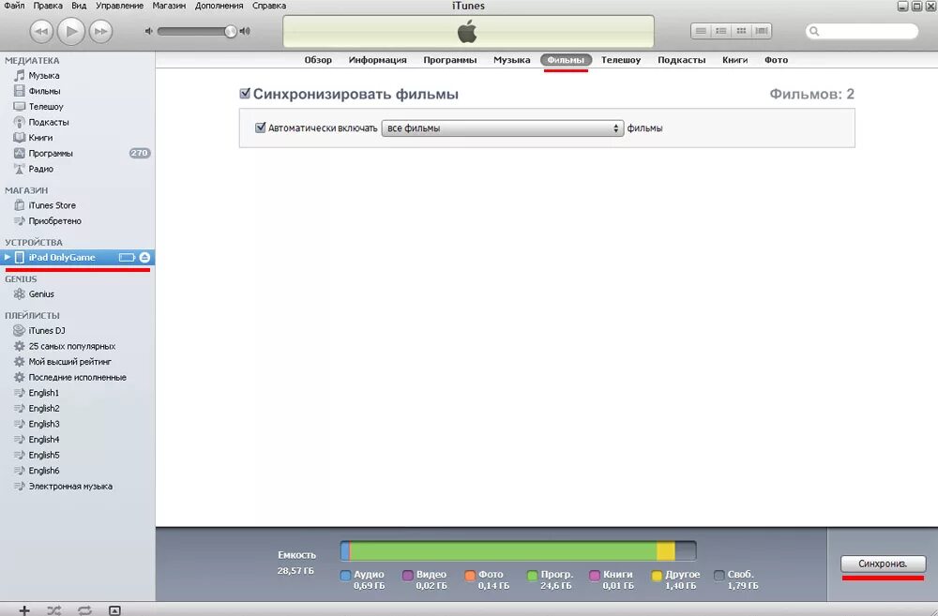The width and height of the screenshot is (938, 616).
Task: Open the Дополнения menu
Action: [219, 6]
